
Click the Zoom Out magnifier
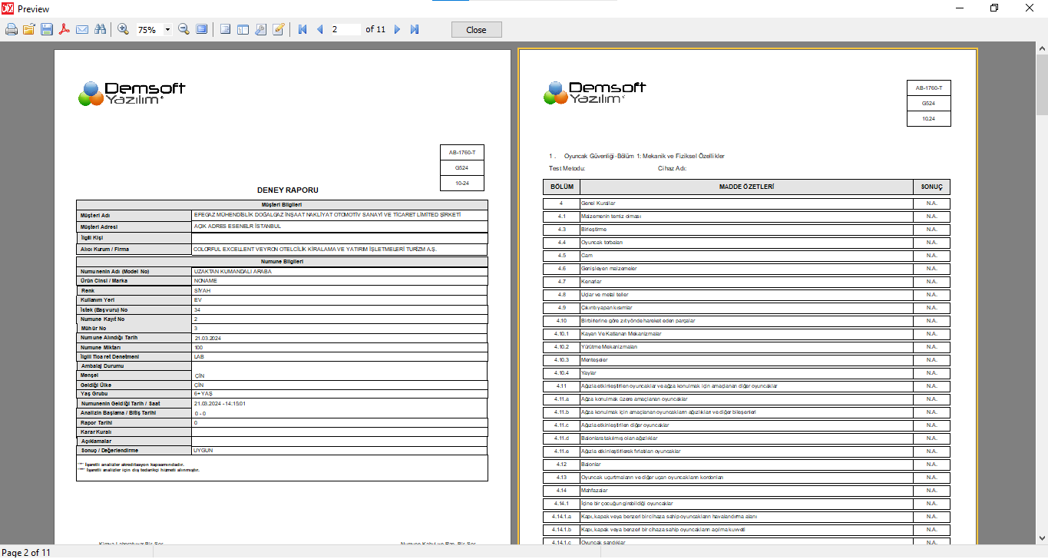coord(184,29)
